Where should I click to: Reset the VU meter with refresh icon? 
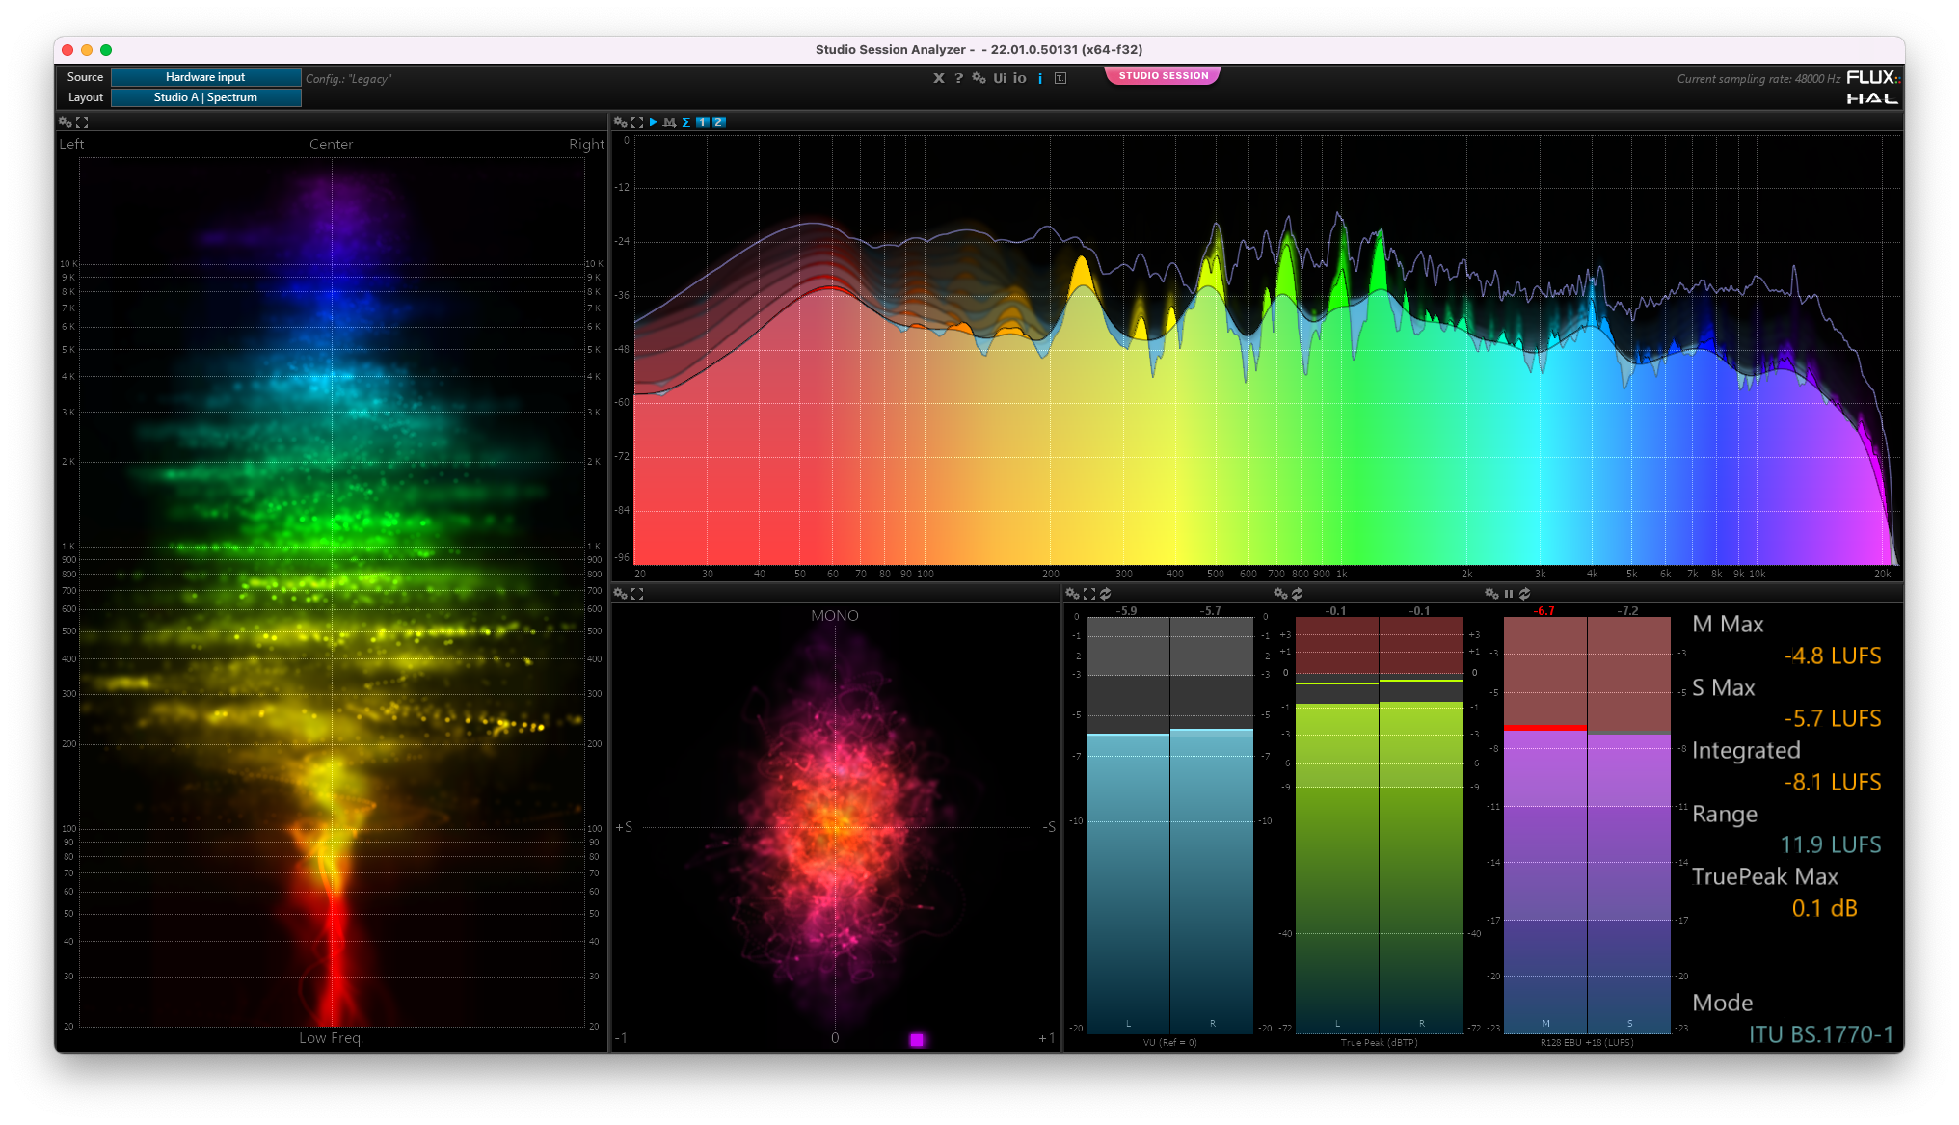point(1105,594)
